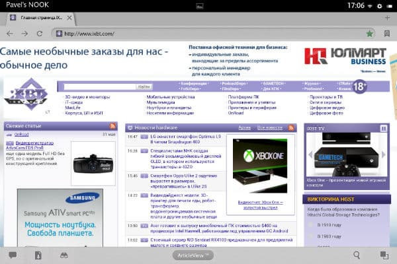Click the Samsung ATIV smart PC advertisement
Image resolution: width=397 pixels, height=264 pixels.
[x=60, y=218]
